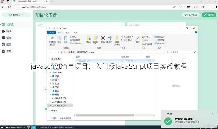The height and width of the screenshot is (129, 218).
Task: Open 插件 plugins in Vue UI sidebar
Action: pyautogui.click(x=16, y=31)
